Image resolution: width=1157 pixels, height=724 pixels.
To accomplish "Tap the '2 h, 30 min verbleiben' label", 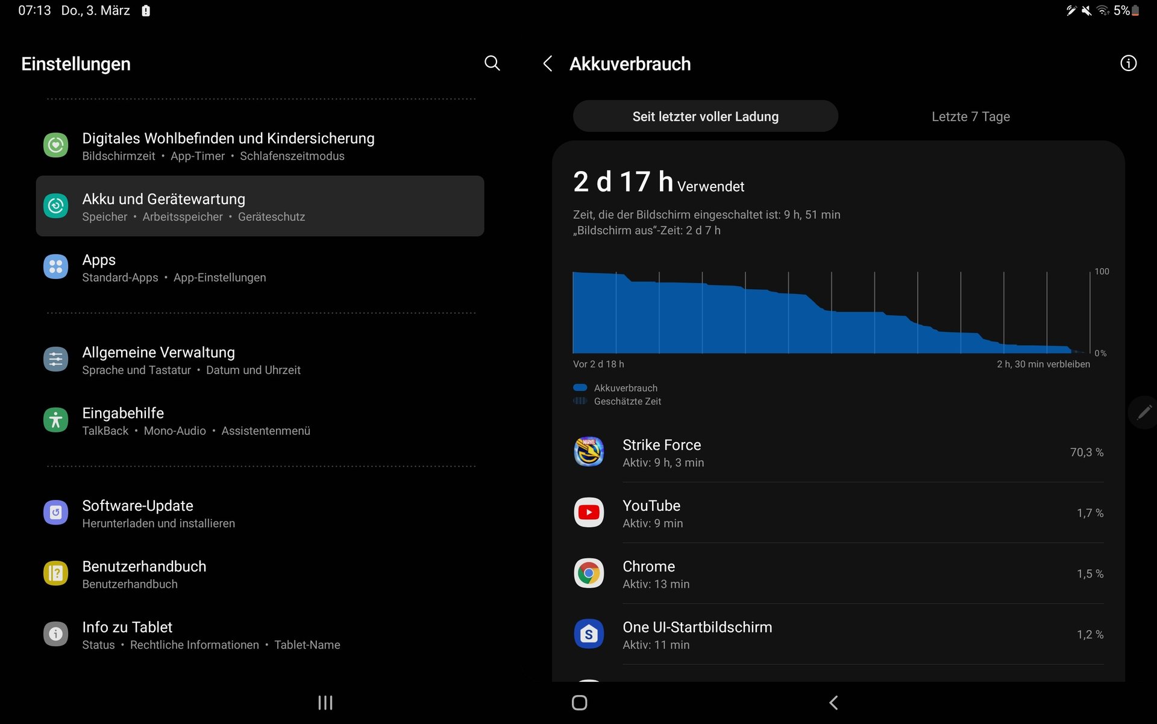I will point(1043,364).
